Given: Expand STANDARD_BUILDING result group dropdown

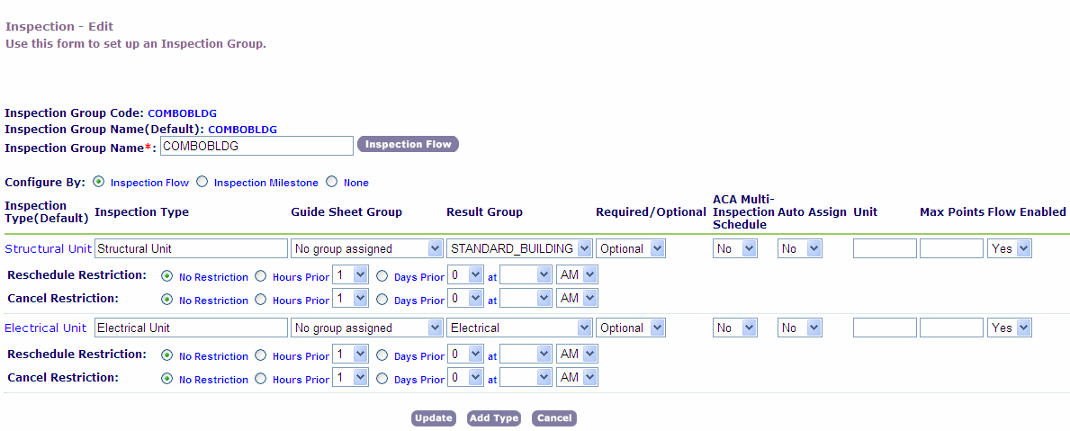Looking at the screenshot, I should tap(519, 249).
